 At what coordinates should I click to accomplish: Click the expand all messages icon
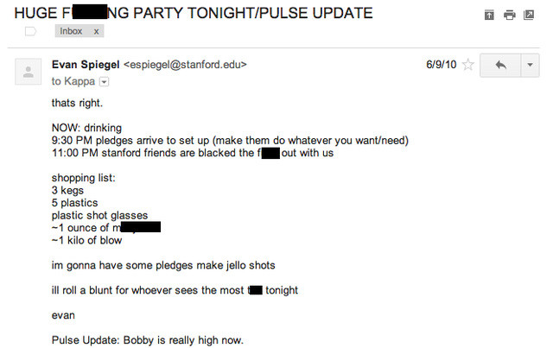[x=489, y=15]
